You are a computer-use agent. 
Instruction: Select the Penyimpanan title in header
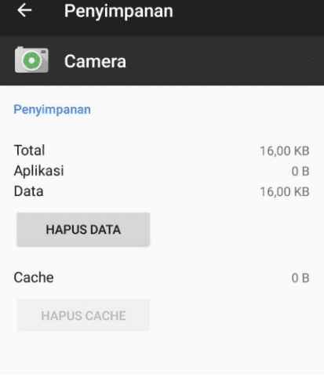coord(118,11)
